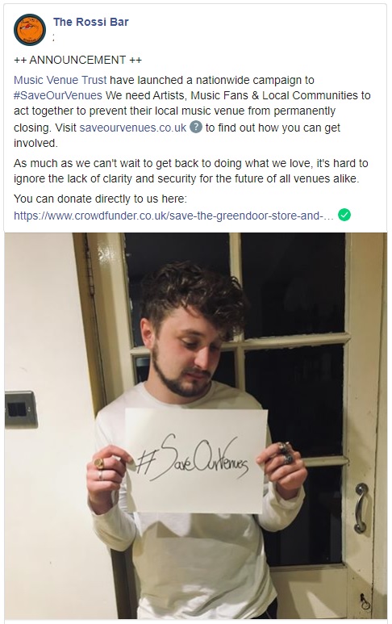Screen dimensions: 392x624
Task: Follow the Music Venue Trust link
Action: tap(60, 80)
